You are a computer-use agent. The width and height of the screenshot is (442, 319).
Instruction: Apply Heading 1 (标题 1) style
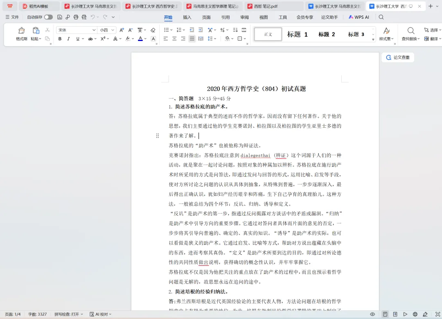[298, 34]
